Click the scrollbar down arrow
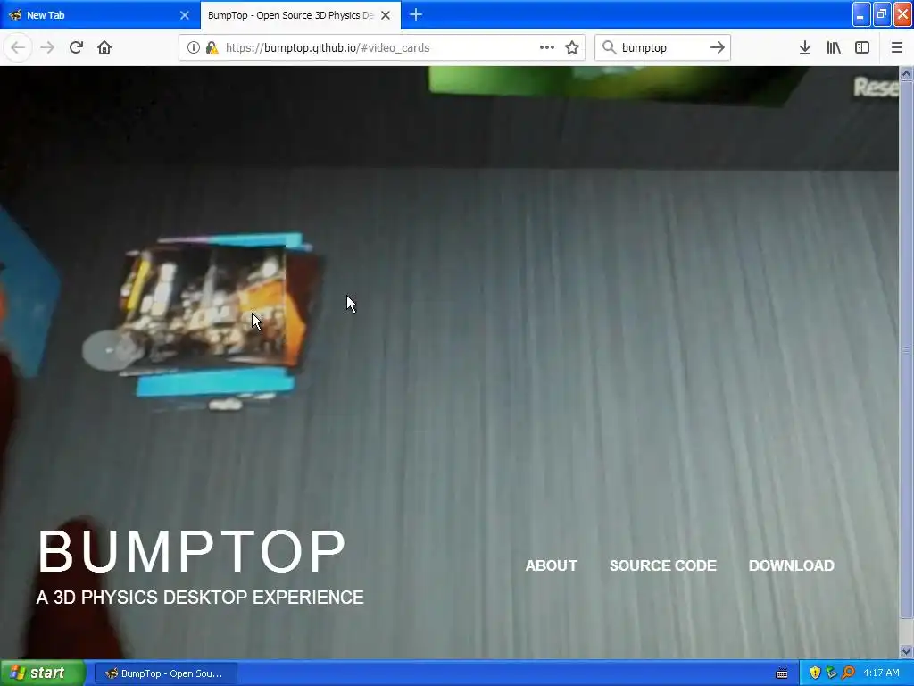The image size is (914, 686). [906, 651]
